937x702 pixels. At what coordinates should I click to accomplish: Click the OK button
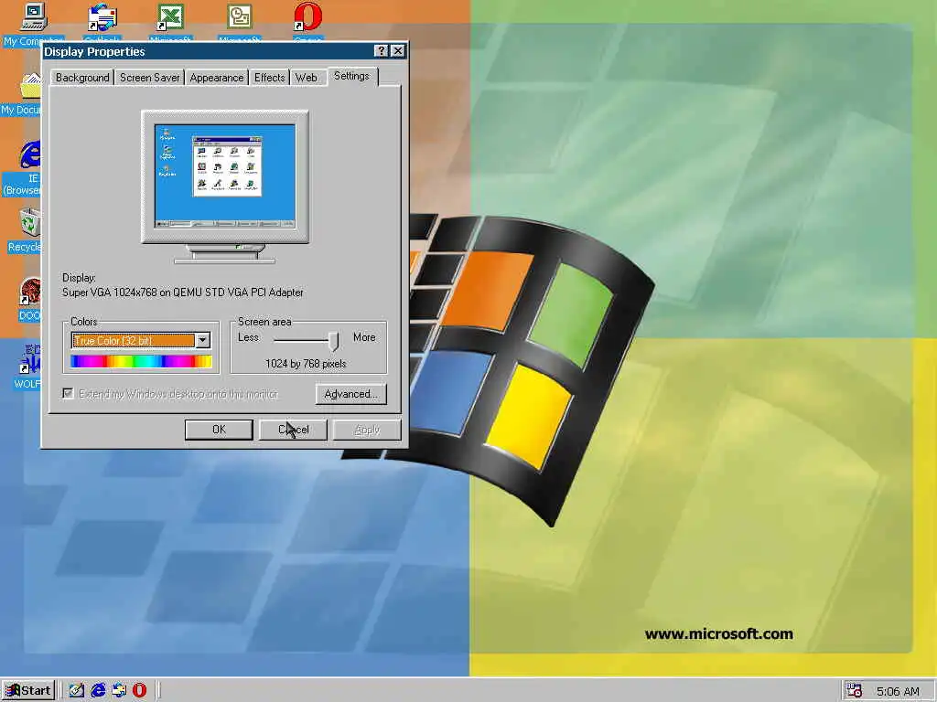point(219,430)
